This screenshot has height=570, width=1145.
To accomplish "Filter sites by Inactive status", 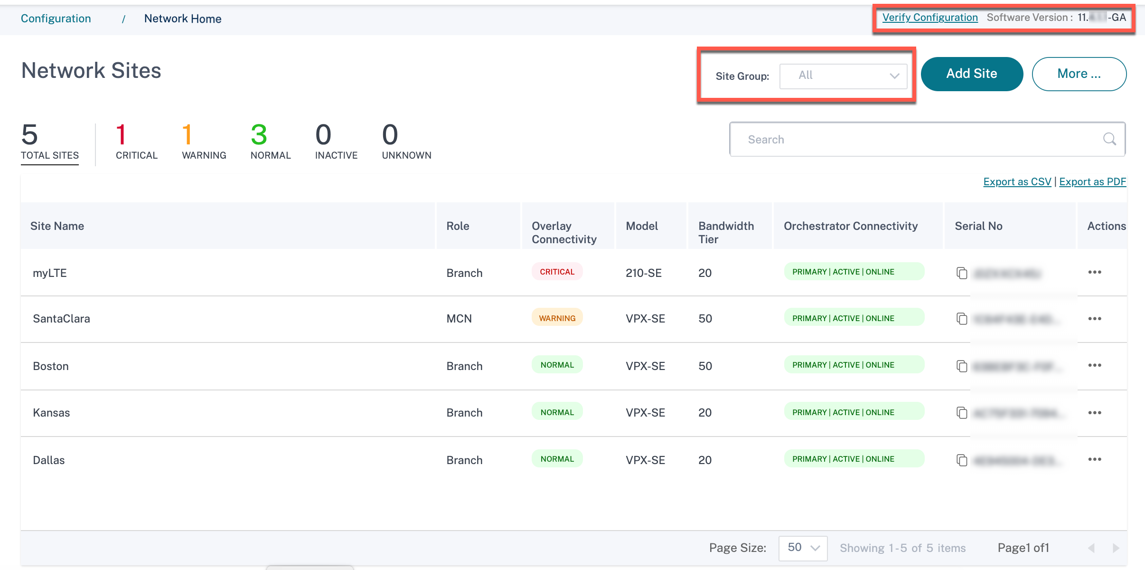I will (x=336, y=142).
